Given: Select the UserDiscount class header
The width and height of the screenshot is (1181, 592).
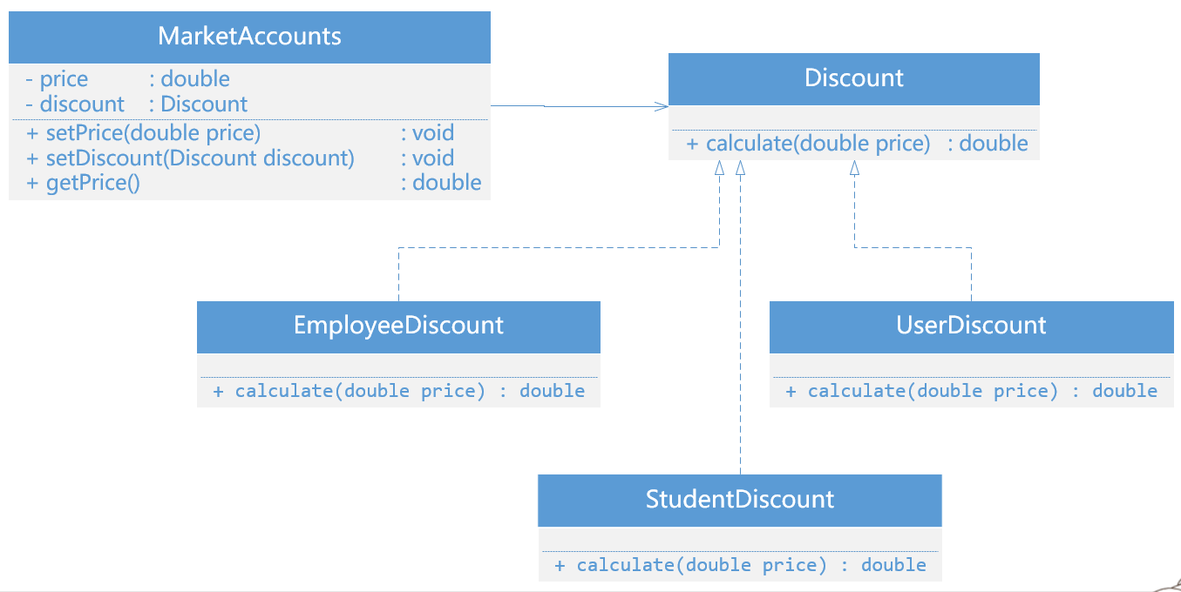Looking at the screenshot, I should [971, 326].
